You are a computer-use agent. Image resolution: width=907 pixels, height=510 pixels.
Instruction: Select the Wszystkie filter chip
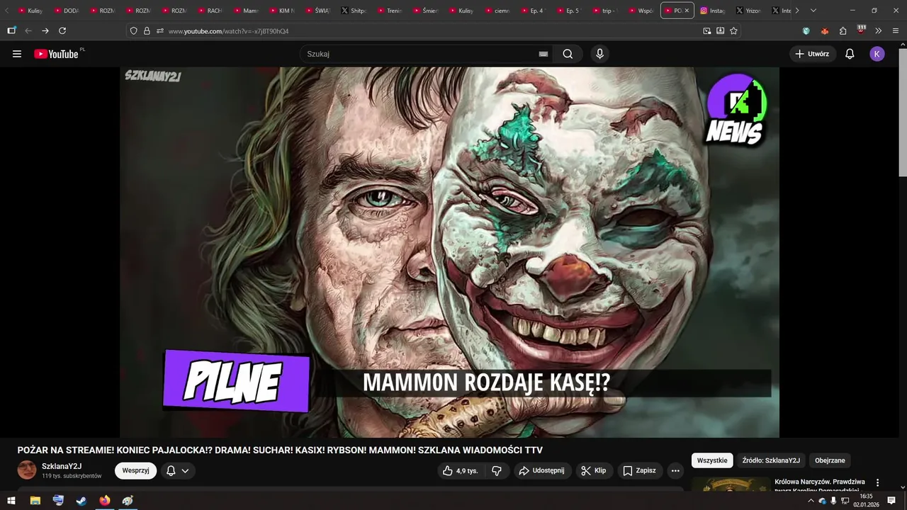tap(712, 460)
